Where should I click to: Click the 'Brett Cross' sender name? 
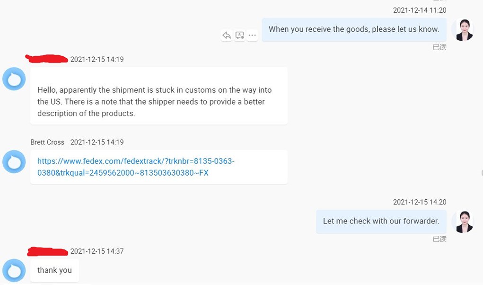(x=47, y=142)
